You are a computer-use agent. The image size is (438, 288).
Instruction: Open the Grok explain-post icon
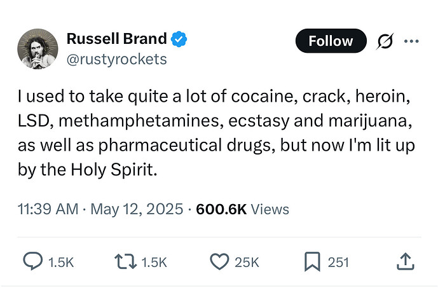click(385, 41)
